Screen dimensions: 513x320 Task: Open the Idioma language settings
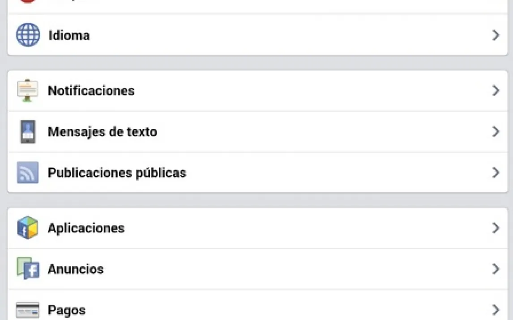point(69,35)
